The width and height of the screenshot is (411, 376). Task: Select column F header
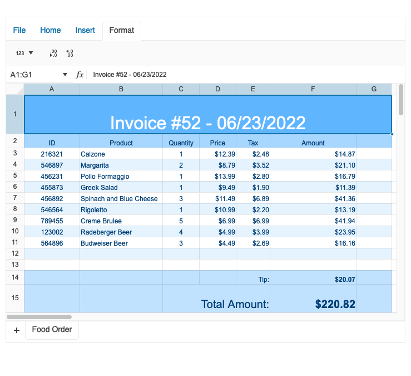pyautogui.click(x=313, y=89)
